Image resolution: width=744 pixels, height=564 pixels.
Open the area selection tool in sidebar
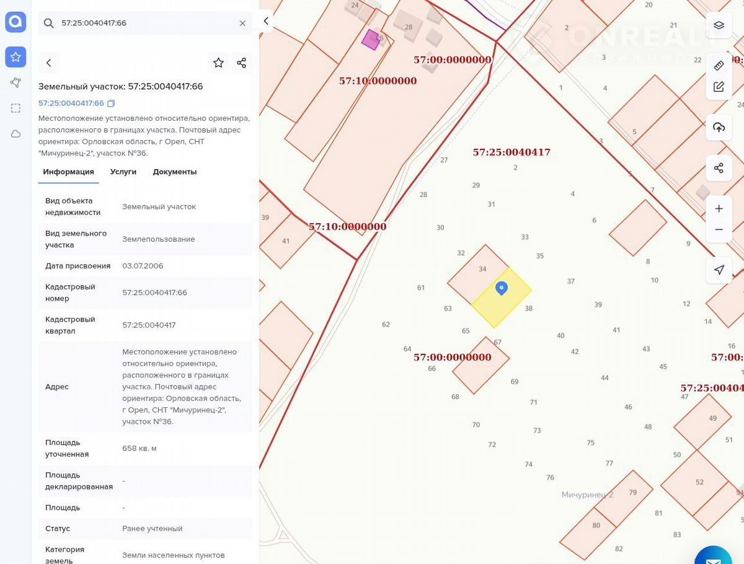[15, 108]
